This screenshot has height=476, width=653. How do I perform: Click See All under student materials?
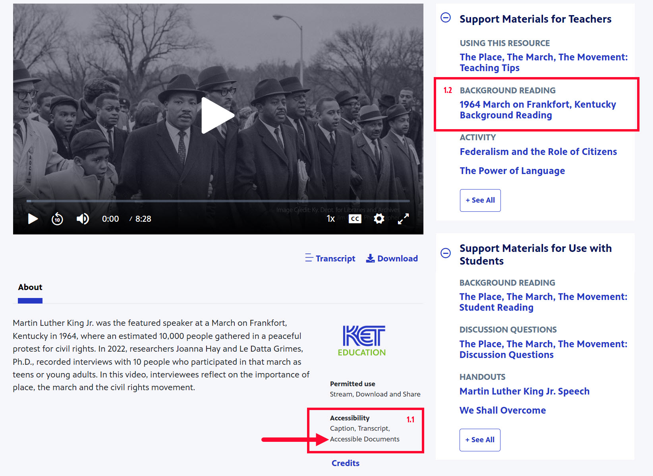[480, 440]
